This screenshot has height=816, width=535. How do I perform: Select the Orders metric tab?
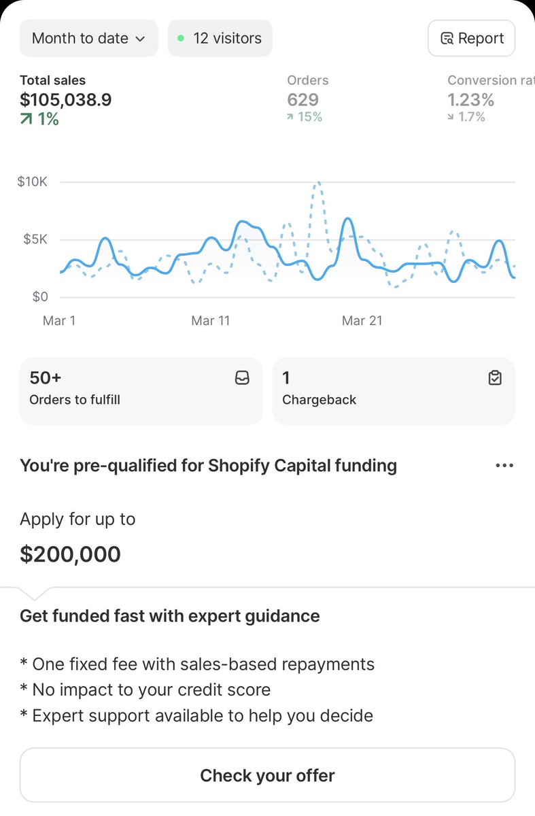coord(307,99)
